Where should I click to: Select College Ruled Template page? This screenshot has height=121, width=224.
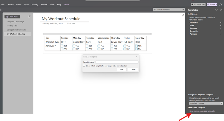pyautogui.click(x=16, y=30)
